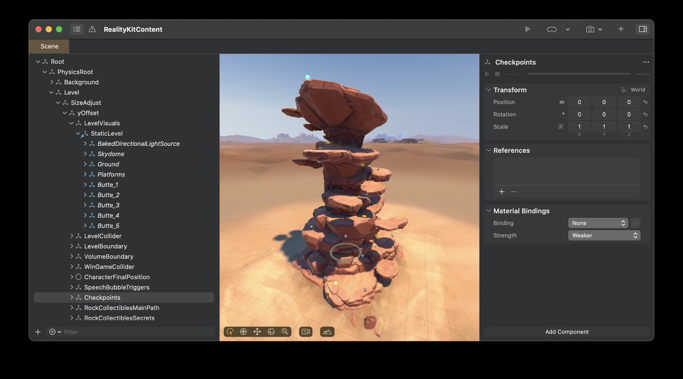Viewport: 683px width, 379px height.
Task: Click the Position X input field
Action: [579, 102]
